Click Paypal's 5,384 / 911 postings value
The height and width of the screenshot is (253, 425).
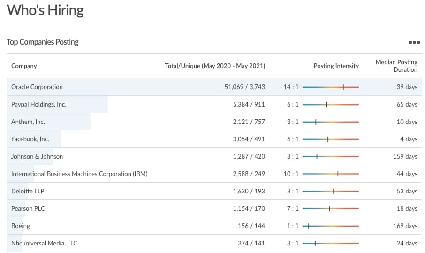(x=249, y=104)
